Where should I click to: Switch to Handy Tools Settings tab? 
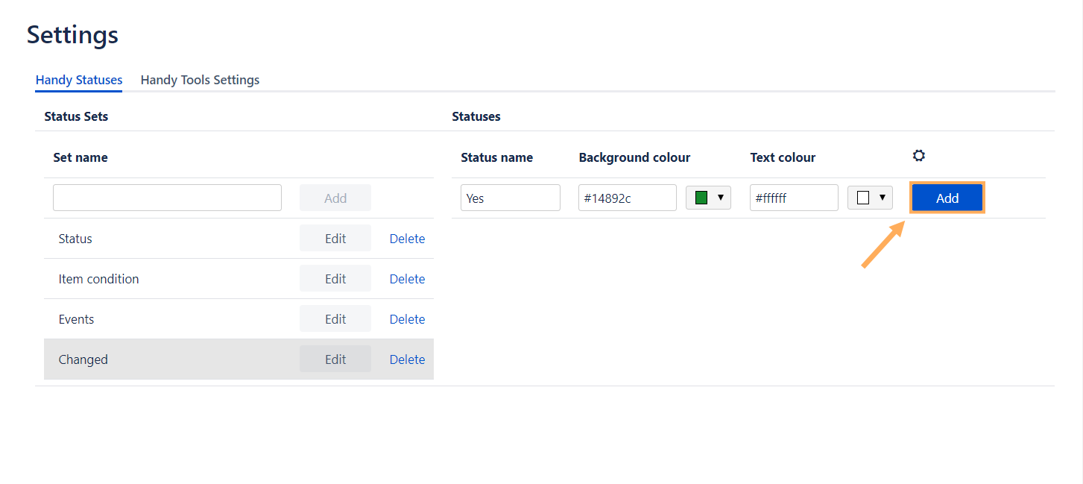(x=200, y=80)
